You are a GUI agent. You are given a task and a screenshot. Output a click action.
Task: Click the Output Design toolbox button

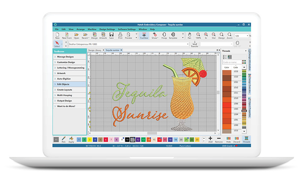(70, 101)
